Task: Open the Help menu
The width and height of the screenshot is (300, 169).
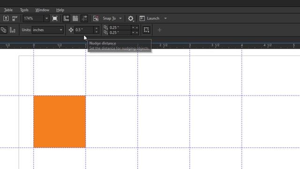Action: [x=60, y=10]
